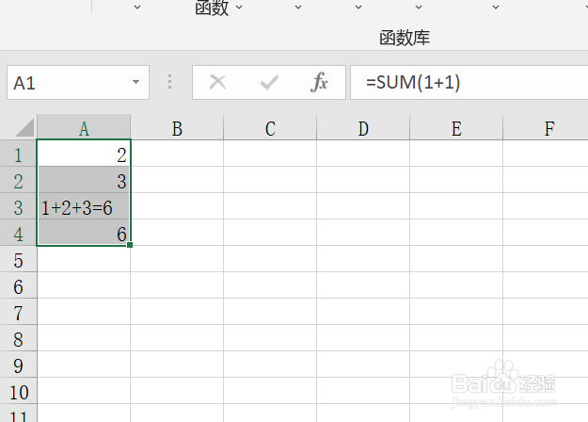Select column B header

coord(177,128)
